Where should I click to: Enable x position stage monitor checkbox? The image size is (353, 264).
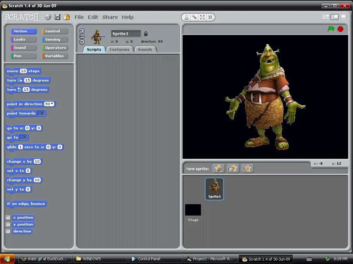[8, 217]
